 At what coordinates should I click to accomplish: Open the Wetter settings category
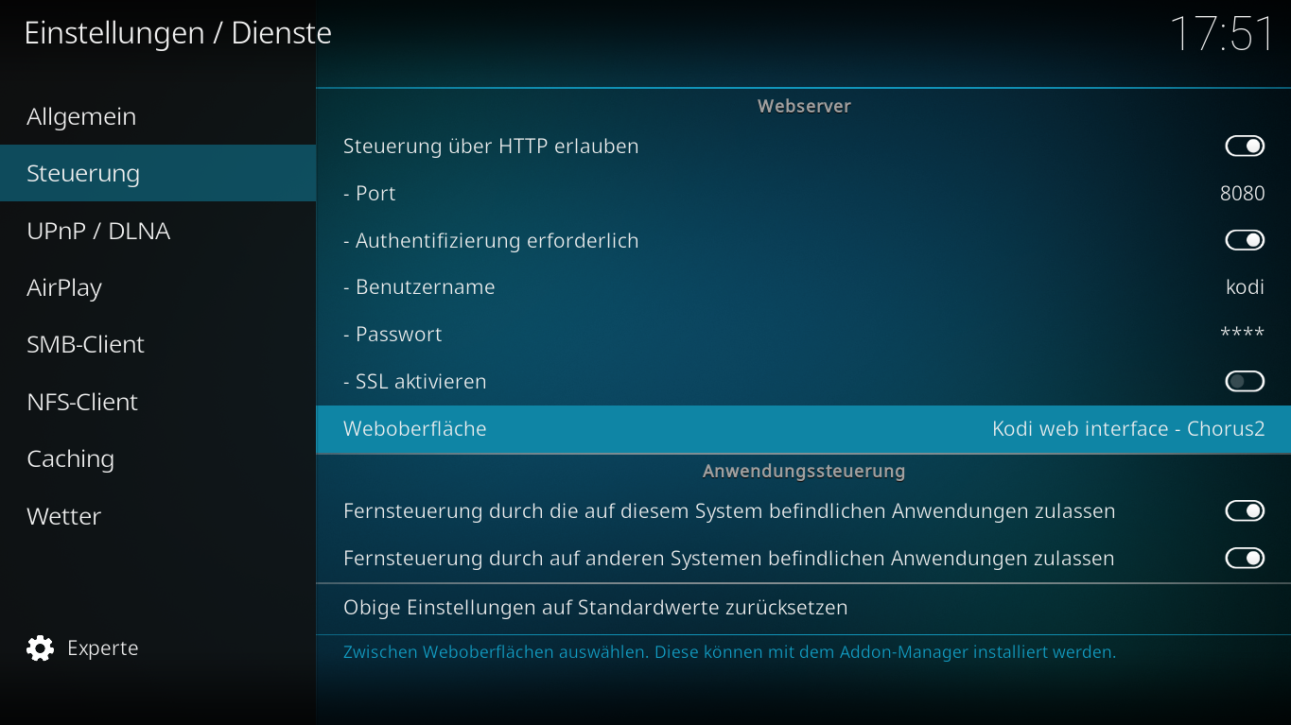point(158,516)
